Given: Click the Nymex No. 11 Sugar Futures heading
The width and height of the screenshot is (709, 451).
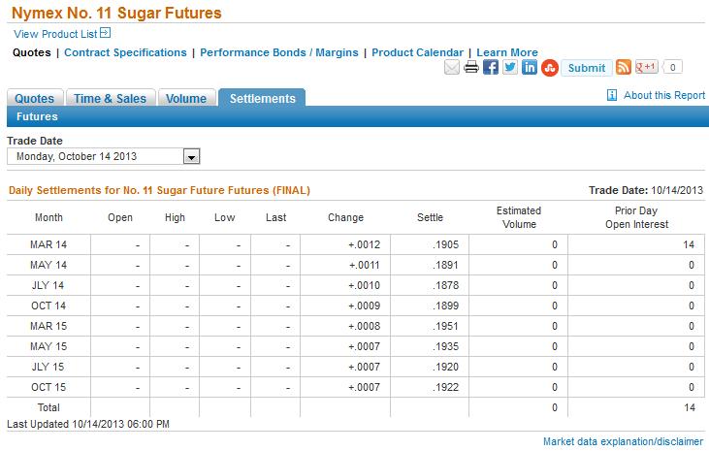Looking at the screenshot, I should [116, 13].
